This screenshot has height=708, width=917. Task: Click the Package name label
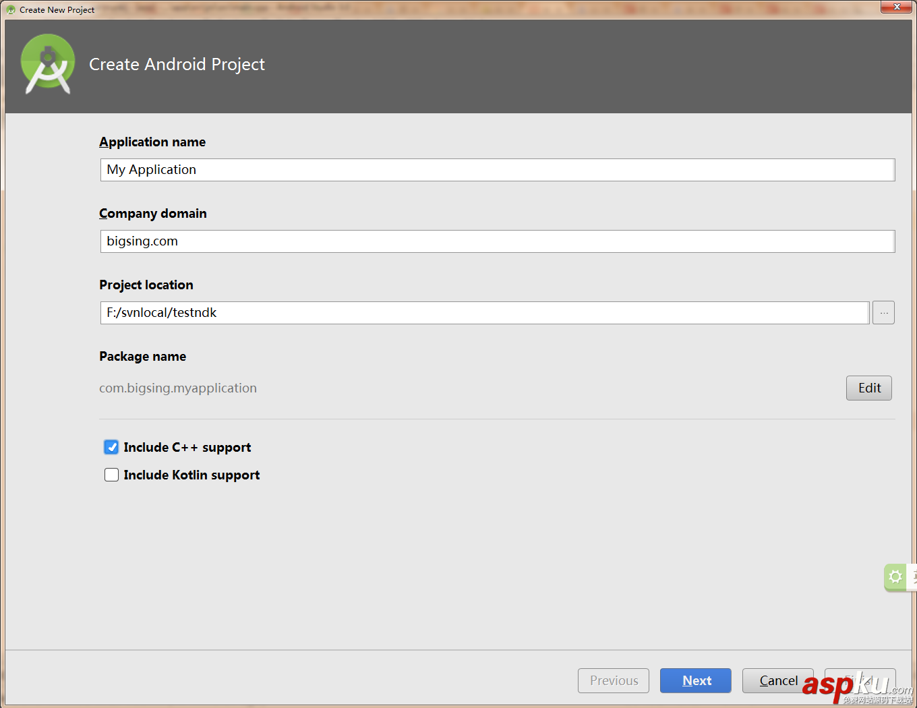[142, 356]
